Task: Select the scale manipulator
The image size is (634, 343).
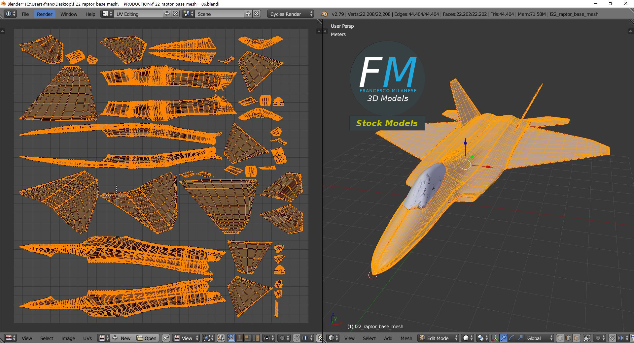Action: coord(520,338)
